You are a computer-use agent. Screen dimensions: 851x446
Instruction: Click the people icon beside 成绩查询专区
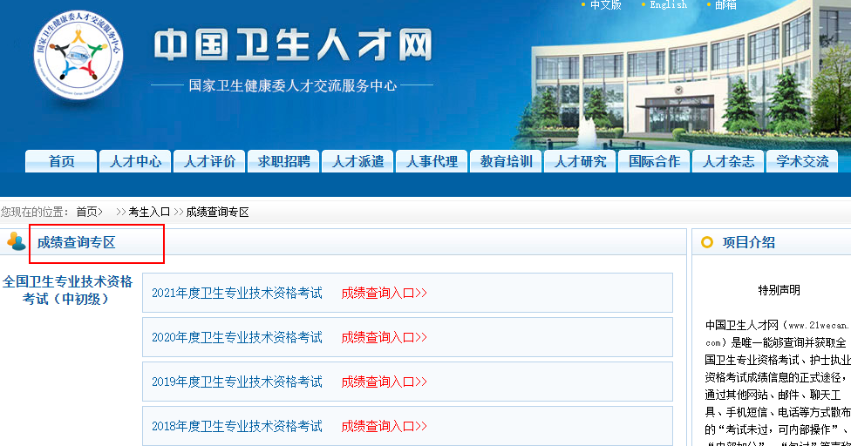tap(16, 242)
